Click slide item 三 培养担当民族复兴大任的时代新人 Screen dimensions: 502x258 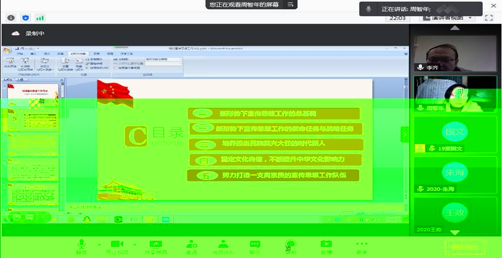point(277,144)
